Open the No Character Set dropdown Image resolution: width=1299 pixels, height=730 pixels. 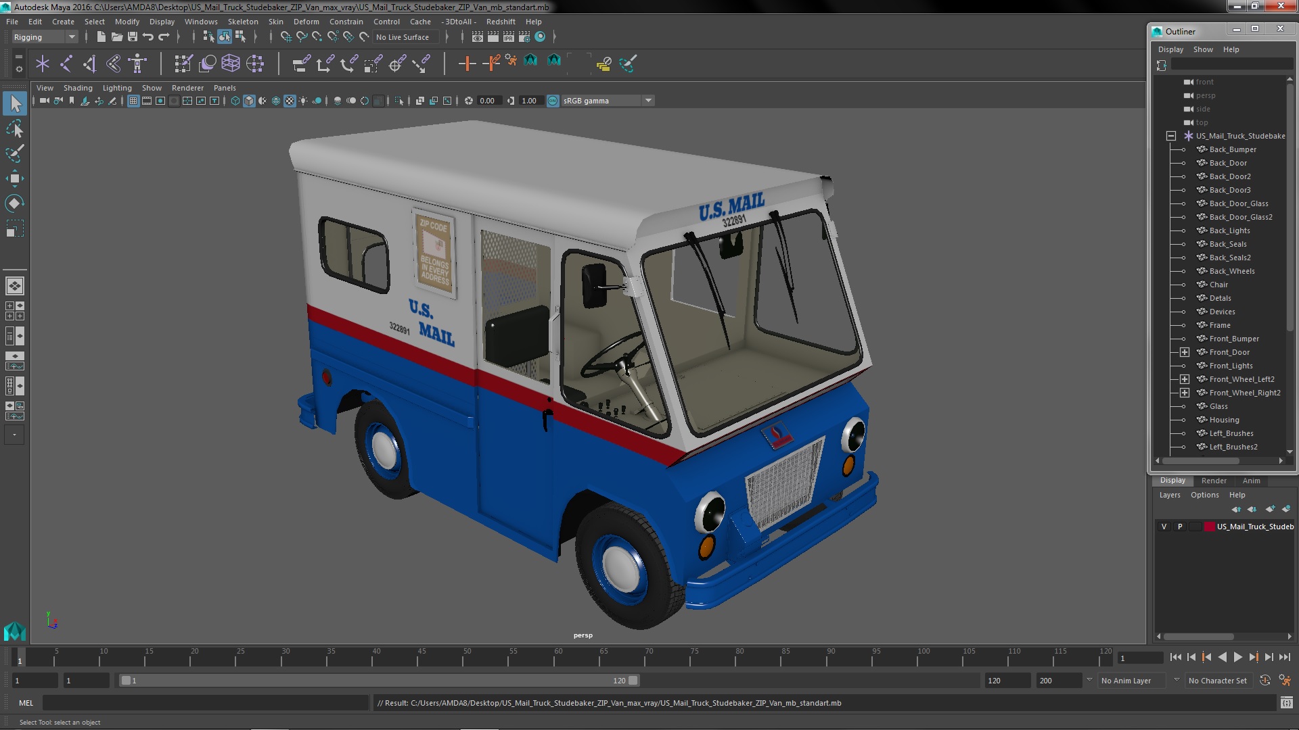coord(1218,681)
